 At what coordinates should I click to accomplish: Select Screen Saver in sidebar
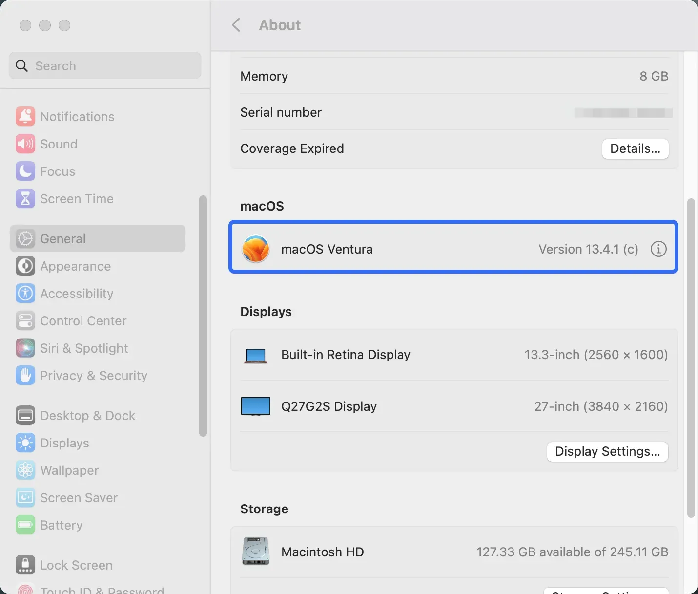pyautogui.click(x=98, y=498)
